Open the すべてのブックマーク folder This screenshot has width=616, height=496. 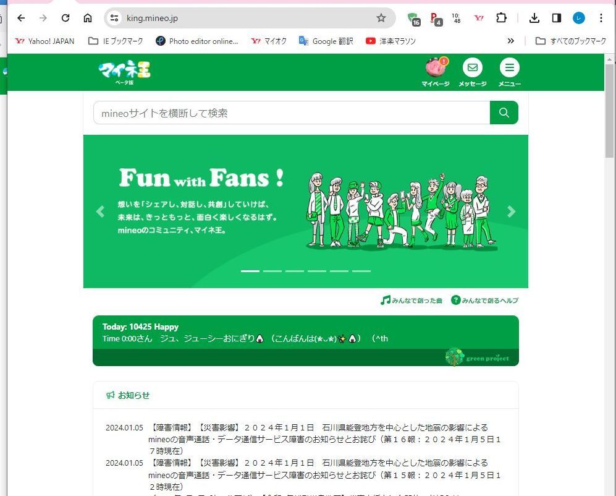(x=571, y=41)
